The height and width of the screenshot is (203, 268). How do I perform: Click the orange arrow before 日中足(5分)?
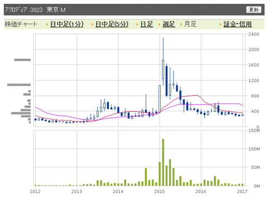(x=92, y=25)
